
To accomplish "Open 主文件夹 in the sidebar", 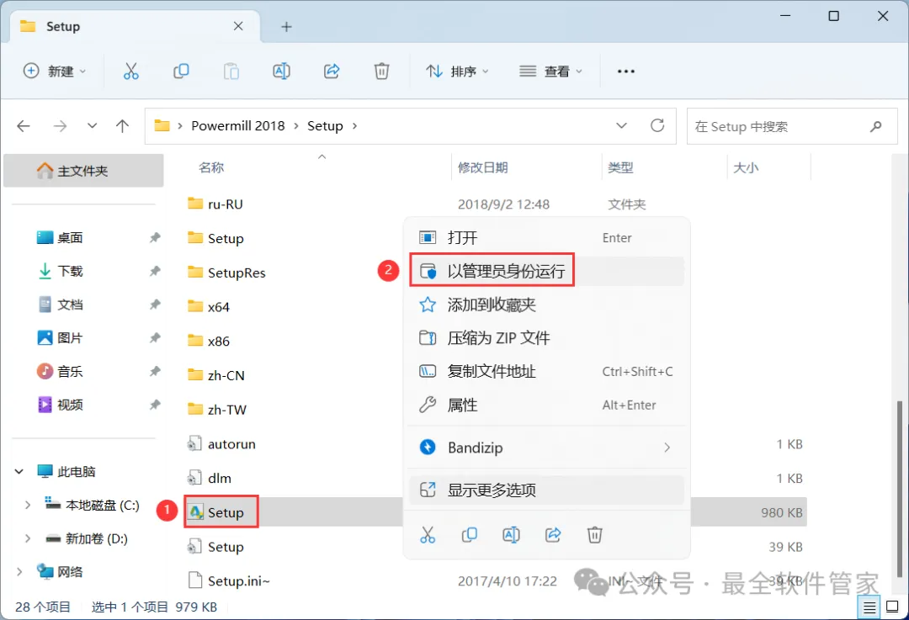I will (83, 171).
